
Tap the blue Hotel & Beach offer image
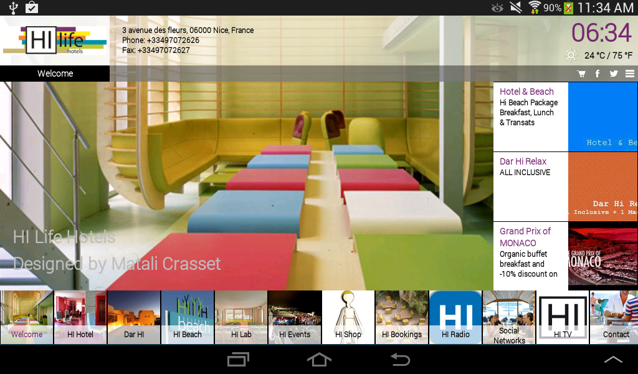coord(603,117)
